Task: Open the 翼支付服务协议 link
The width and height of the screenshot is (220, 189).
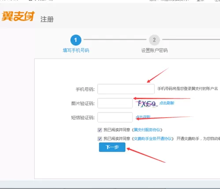Action: pos(147,130)
